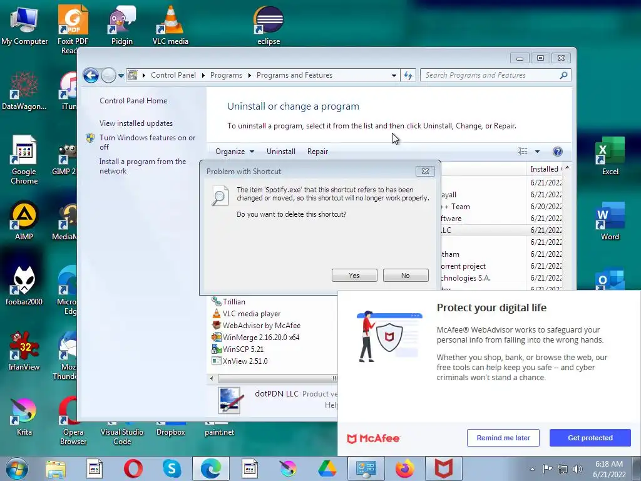Open Foxit PDF Reader desktop shortcut

click(x=73, y=29)
